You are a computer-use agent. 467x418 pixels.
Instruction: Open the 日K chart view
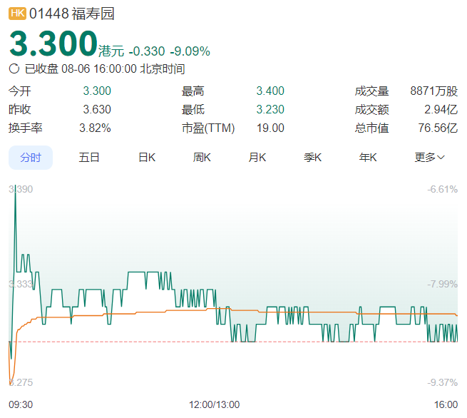coord(147,158)
